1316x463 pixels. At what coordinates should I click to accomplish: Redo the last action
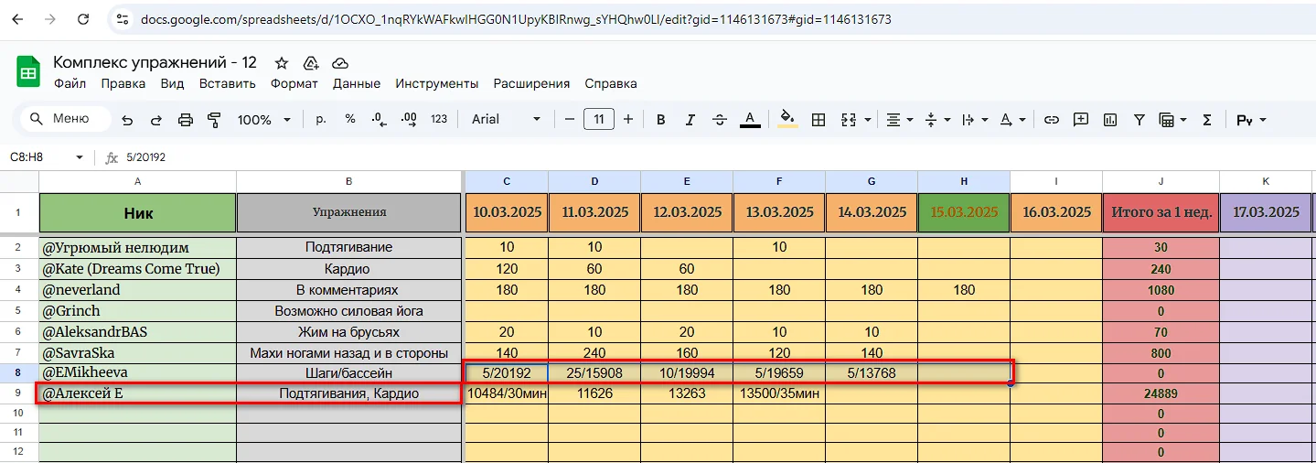(x=156, y=120)
